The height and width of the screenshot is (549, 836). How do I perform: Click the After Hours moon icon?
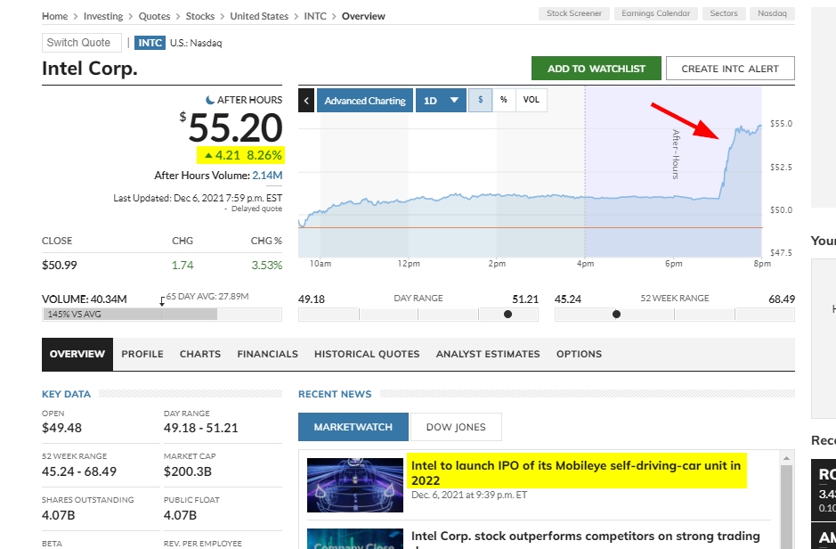coord(210,100)
